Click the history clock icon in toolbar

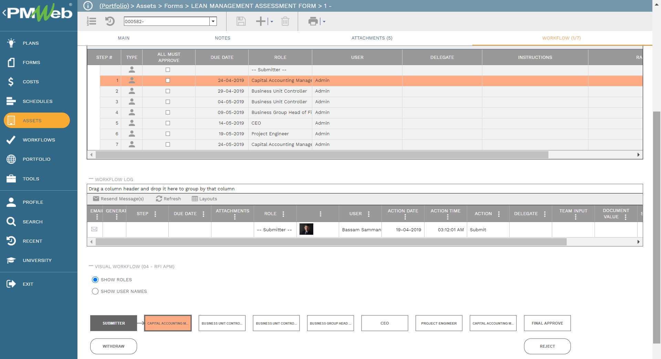(110, 21)
